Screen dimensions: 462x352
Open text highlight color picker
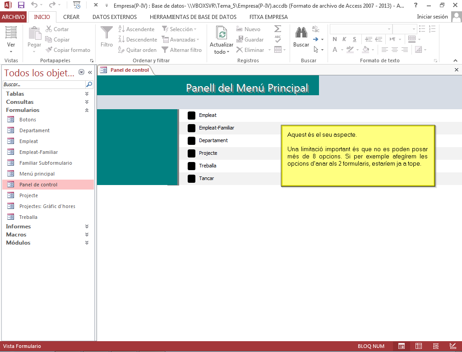(x=357, y=50)
